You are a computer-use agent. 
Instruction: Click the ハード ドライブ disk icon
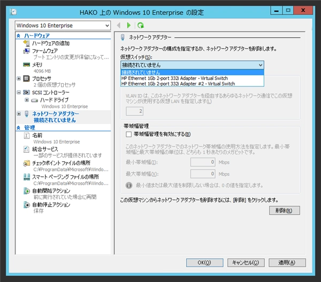point(34,100)
